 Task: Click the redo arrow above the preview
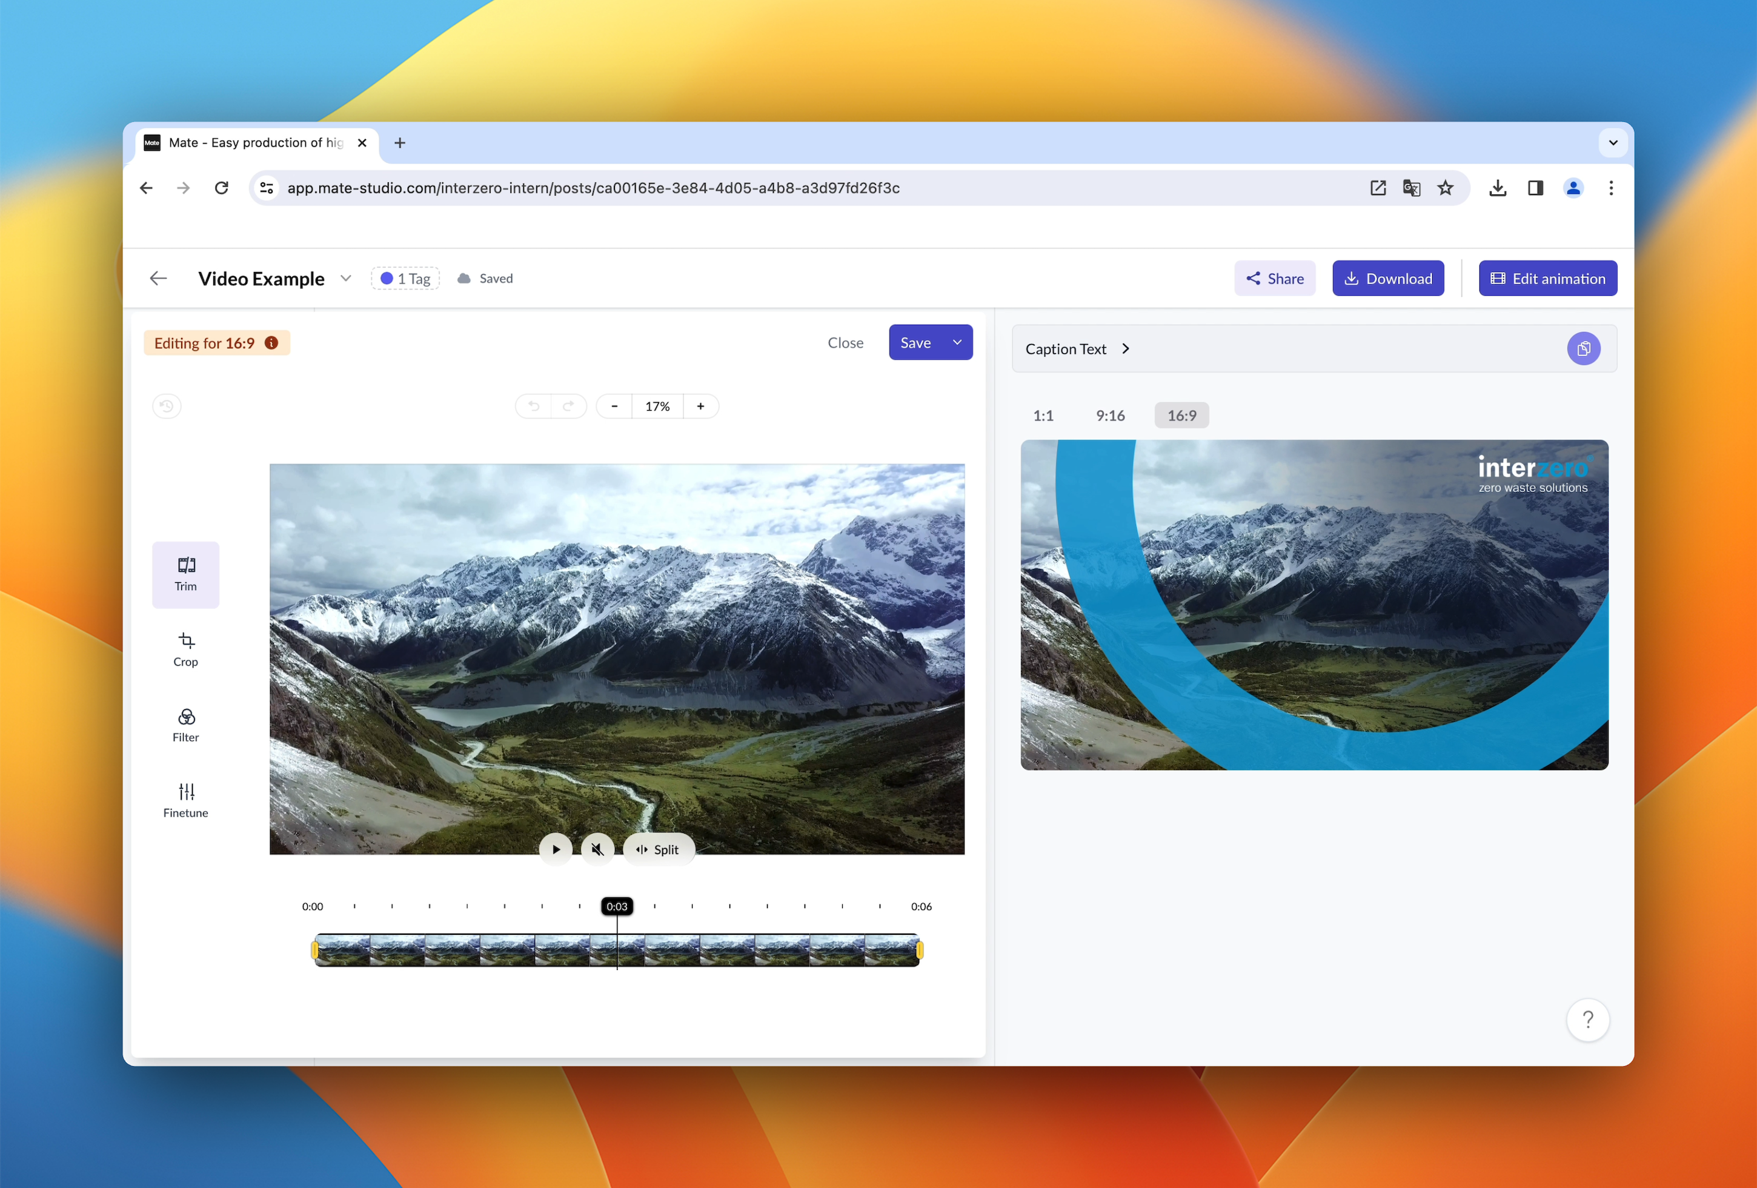click(570, 406)
